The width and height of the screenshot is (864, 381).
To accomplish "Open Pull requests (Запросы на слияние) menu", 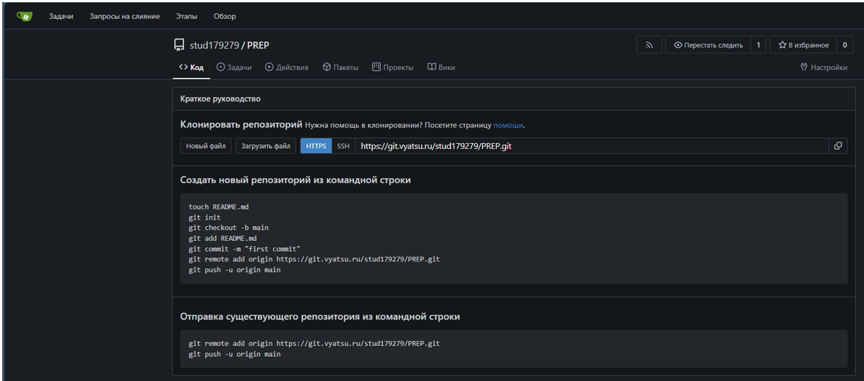I will (125, 16).
